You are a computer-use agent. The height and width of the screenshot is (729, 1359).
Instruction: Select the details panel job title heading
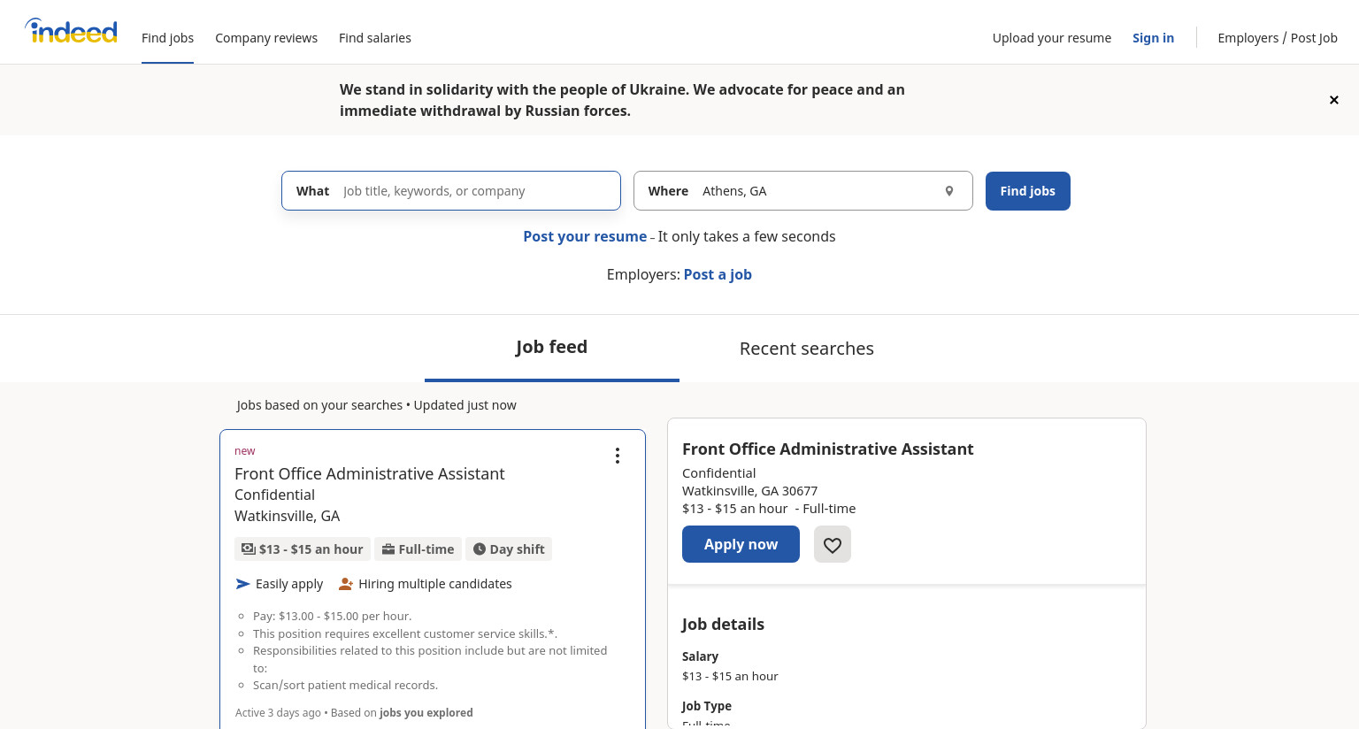(x=827, y=449)
